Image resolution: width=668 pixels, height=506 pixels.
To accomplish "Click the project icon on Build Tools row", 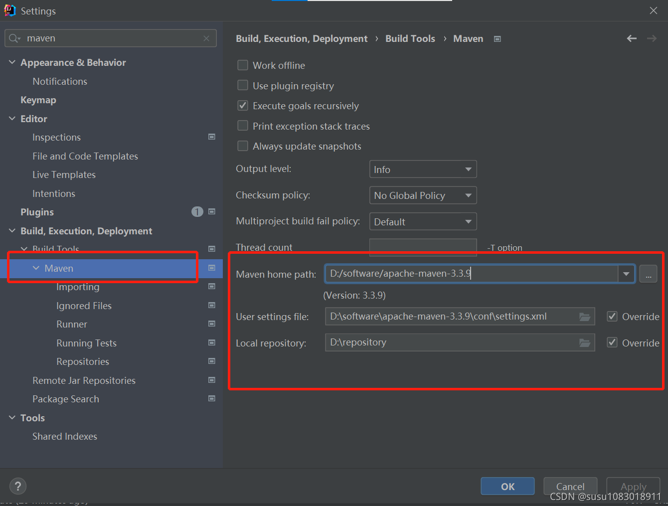I will point(212,249).
